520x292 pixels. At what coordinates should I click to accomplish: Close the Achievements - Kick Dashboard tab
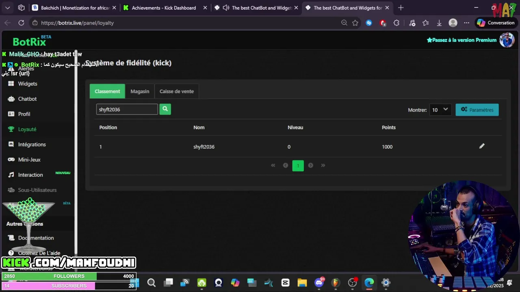[x=205, y=8]
